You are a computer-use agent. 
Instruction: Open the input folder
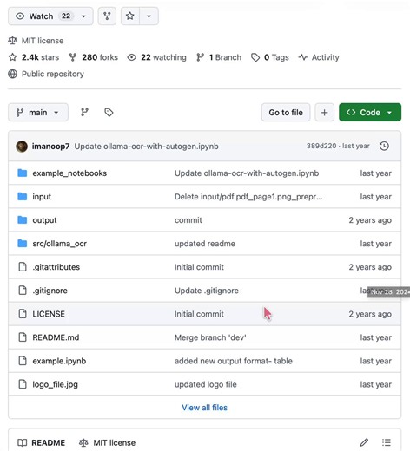click(42, 197)
